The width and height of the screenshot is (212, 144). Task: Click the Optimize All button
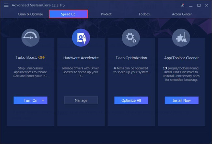[131, 100]
